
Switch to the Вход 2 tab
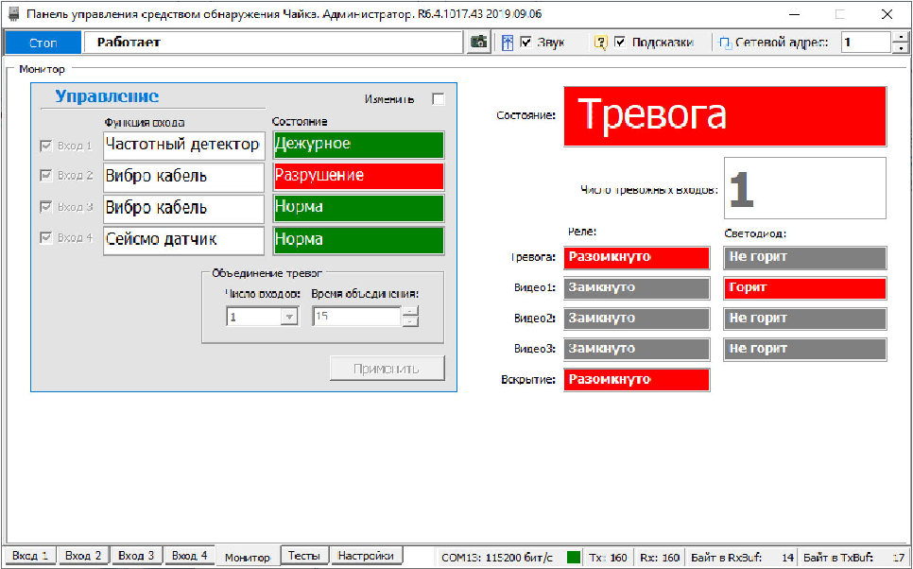[x=82, y=556]
